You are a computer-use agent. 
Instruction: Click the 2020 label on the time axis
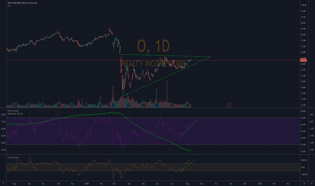coord(87,184)
